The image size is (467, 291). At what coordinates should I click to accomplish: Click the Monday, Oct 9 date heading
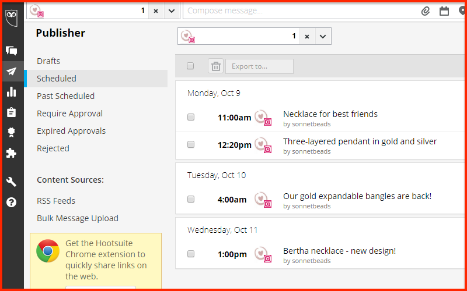[214, 93]
